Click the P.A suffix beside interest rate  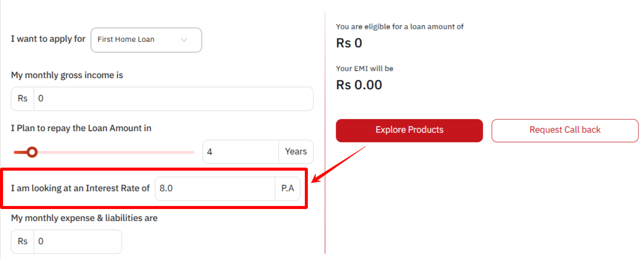[288, 189]
